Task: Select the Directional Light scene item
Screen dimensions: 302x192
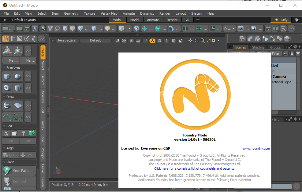Action: tap(281, 82)
